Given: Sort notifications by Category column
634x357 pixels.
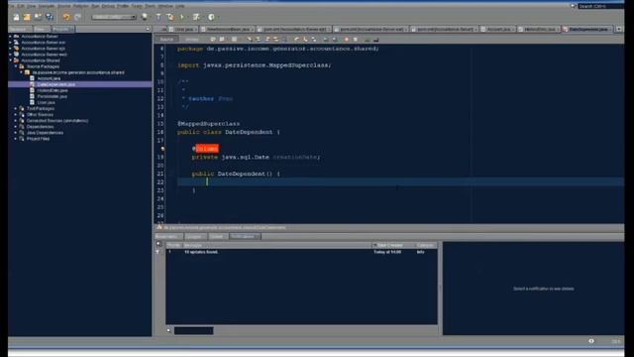Looking at the screenshot, I should pyautogui.click(x=425, y=245).
